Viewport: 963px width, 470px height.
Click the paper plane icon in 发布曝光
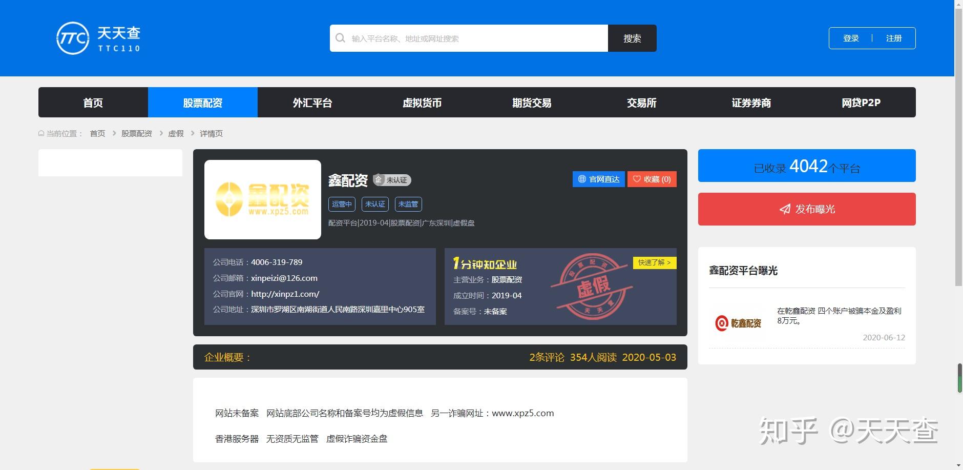(785, 209)
